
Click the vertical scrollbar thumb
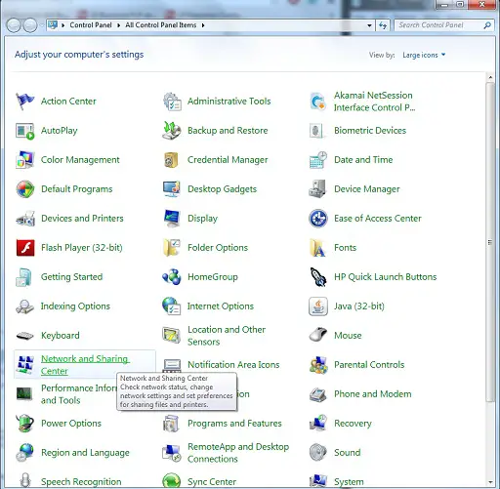point(490,242)
